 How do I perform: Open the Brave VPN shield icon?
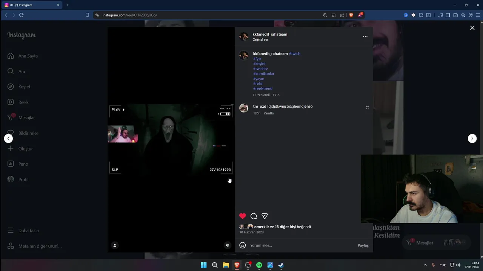[x=471, y=15]
